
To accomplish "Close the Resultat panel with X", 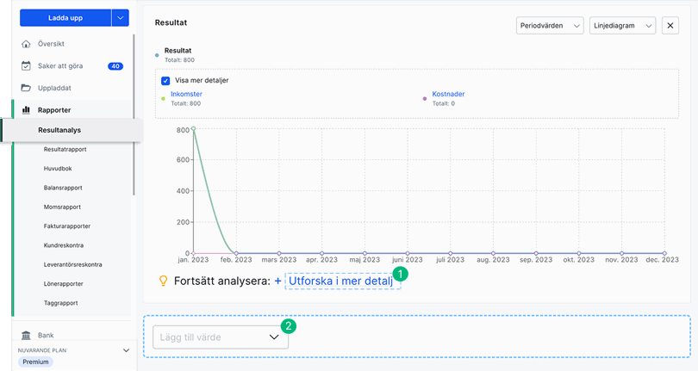I will [670, 26].
